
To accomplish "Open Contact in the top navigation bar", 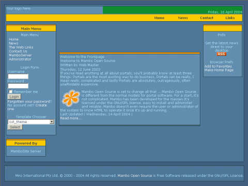I will pos(207,18).
